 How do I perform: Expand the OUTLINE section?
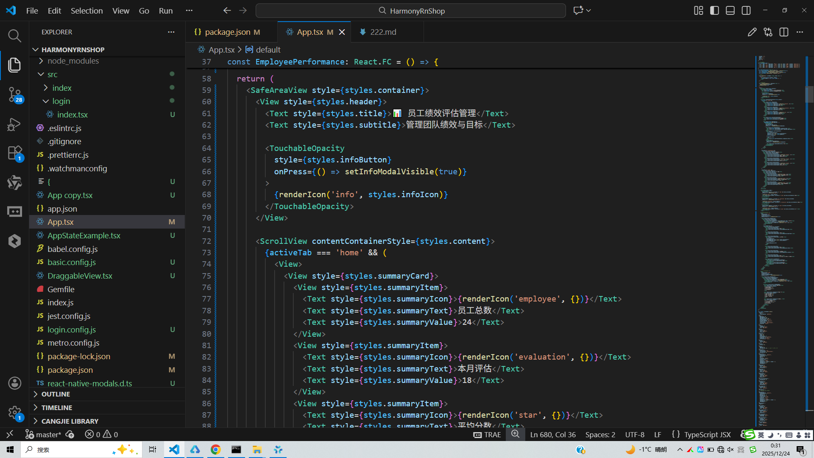(x=56, y=394)
